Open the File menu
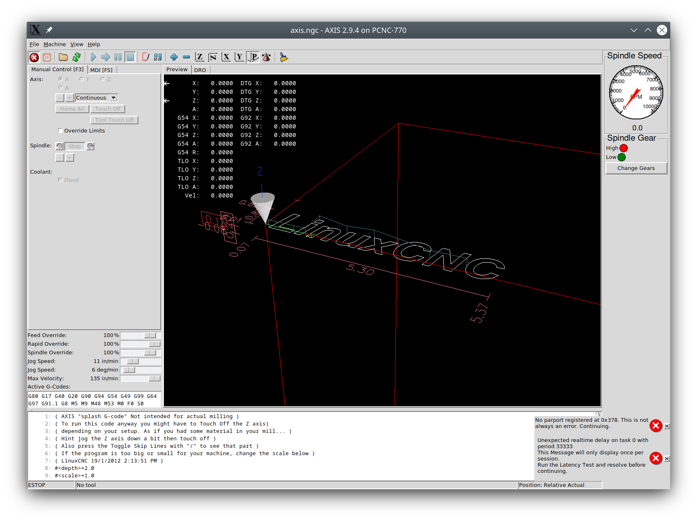The height and width of the screenshot is (521, 697). (34, 44)
